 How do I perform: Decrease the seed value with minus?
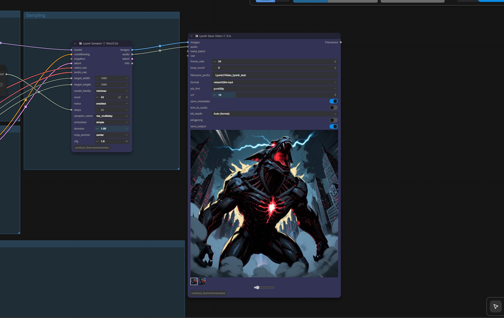coord(97,97)
